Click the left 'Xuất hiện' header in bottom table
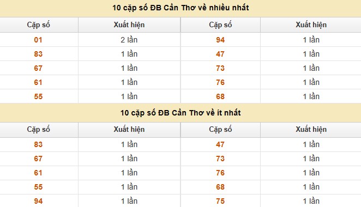Image resolution: width=361 pixels, height=207 pixels. tap(129, 130)
